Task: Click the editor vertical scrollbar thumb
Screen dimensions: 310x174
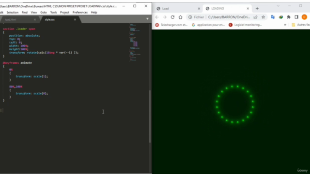Action: (150, 116)
